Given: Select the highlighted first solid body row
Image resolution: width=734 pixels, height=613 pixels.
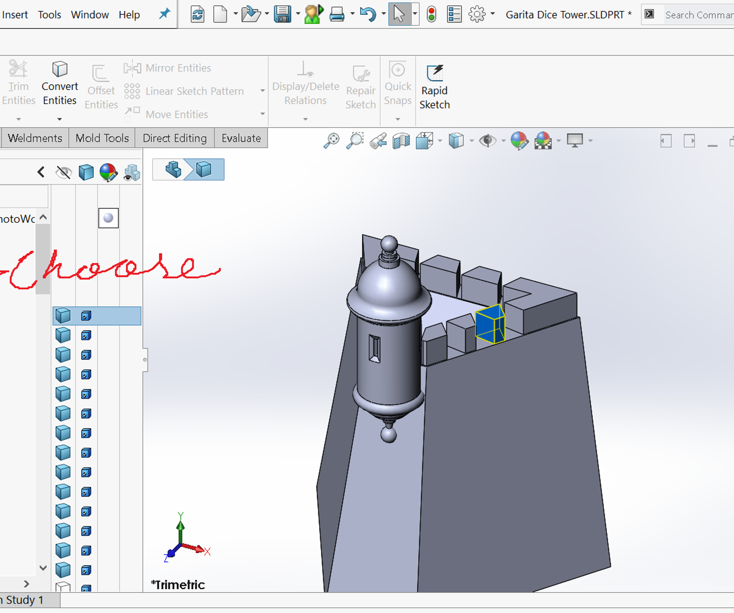Looking at the screenshot, I should [97, 316].
